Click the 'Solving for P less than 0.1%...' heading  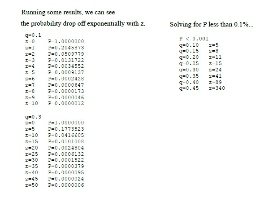212,24
